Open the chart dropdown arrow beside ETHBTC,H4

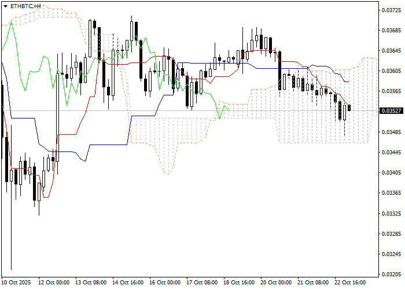(x=5, y=6)
